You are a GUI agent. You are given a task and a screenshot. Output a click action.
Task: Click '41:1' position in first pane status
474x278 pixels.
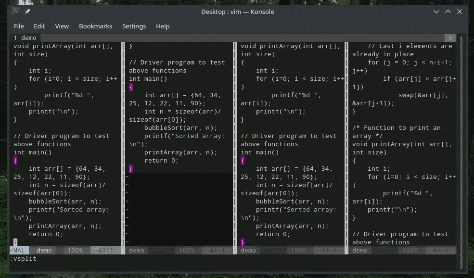[x=105, y=251]
